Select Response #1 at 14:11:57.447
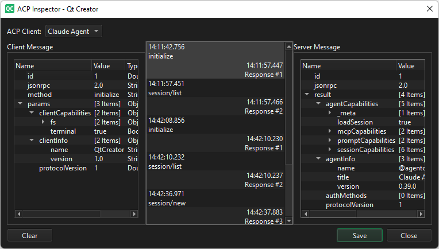Image resolution: width=439 pixels, height=249 pixels. 215,70
